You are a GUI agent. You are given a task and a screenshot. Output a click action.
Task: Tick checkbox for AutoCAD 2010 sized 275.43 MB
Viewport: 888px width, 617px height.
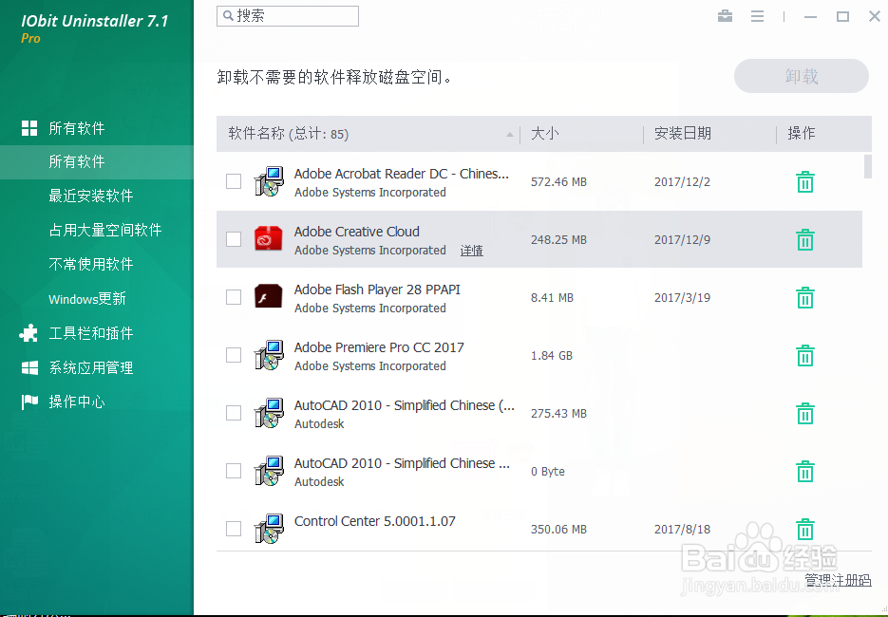234,413
